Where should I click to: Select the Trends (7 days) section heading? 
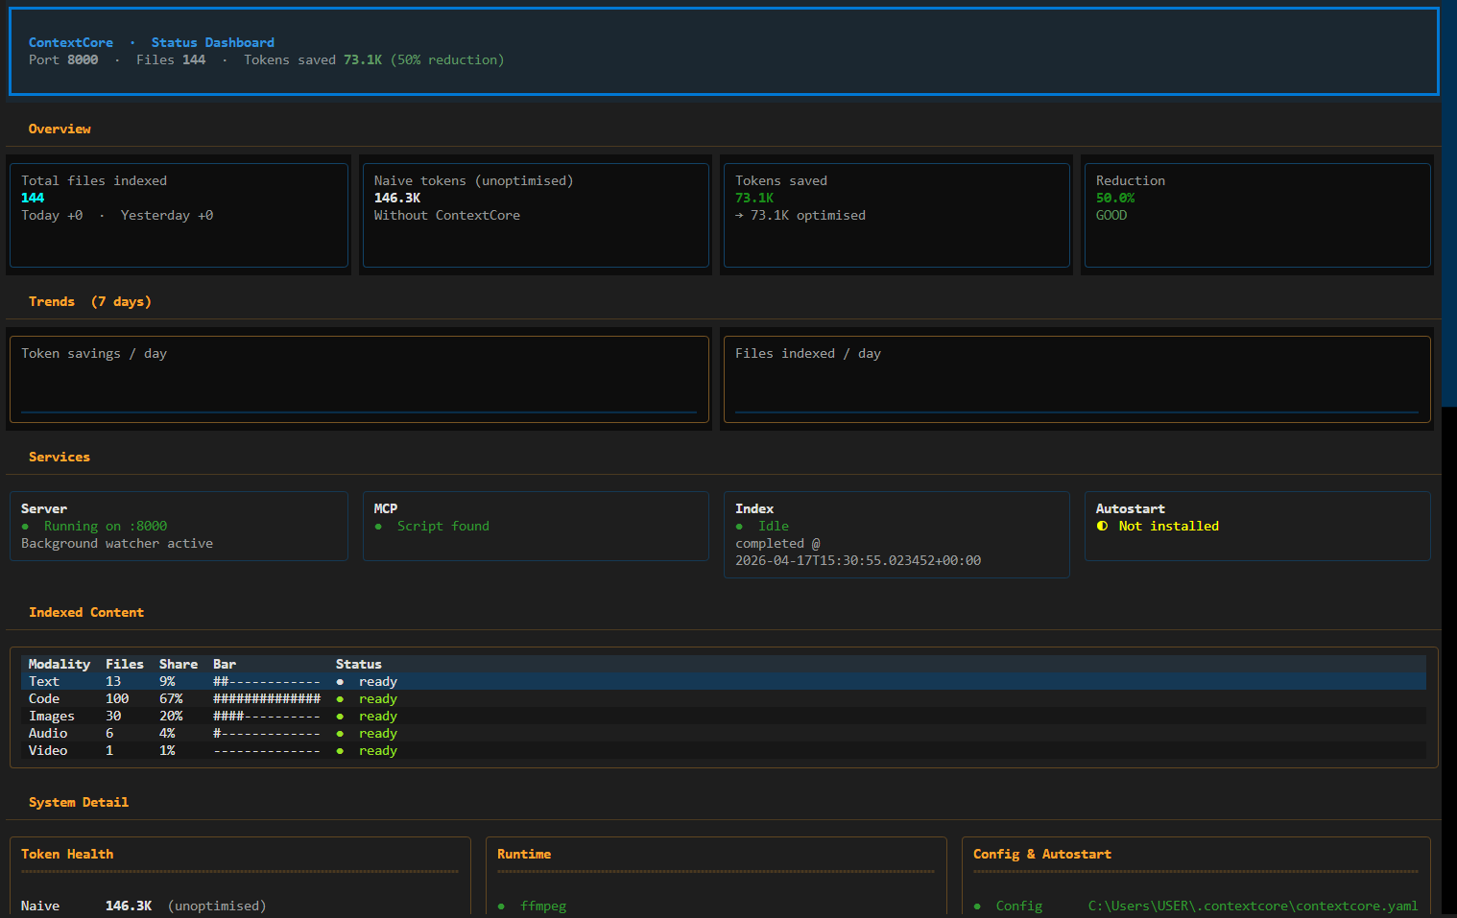pos(90,301)
